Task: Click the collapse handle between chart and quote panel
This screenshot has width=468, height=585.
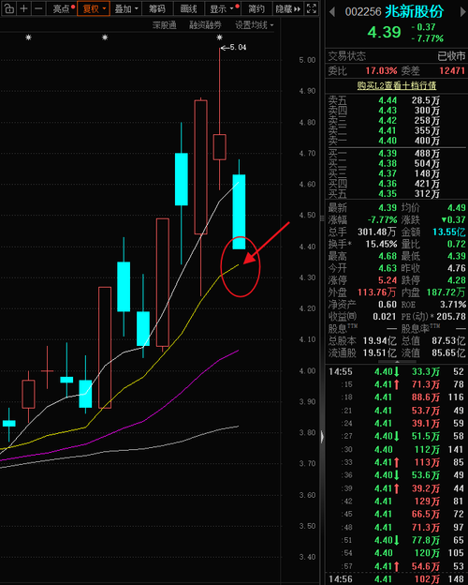Action: [x=322, y=437]
